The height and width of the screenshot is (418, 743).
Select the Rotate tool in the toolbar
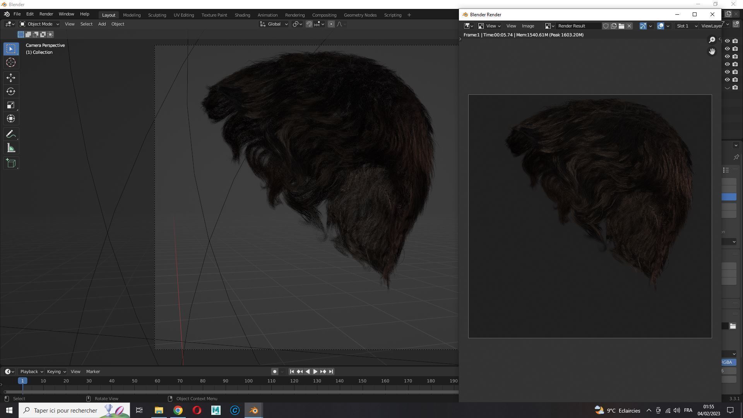tap(10, 91)
